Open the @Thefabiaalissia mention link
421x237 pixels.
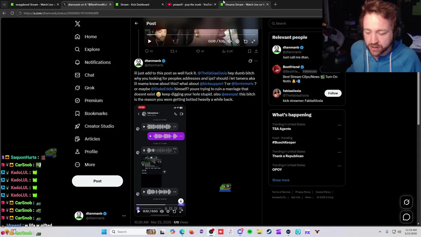coord(212,73)
